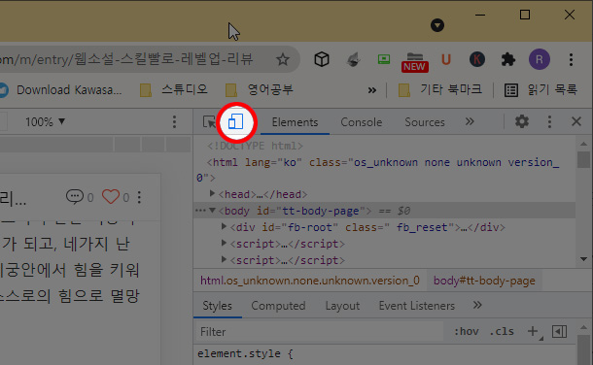Open the 읽기 목록 reading list
This screenshot has width=593, height=365.
click(x=541, y=90)
